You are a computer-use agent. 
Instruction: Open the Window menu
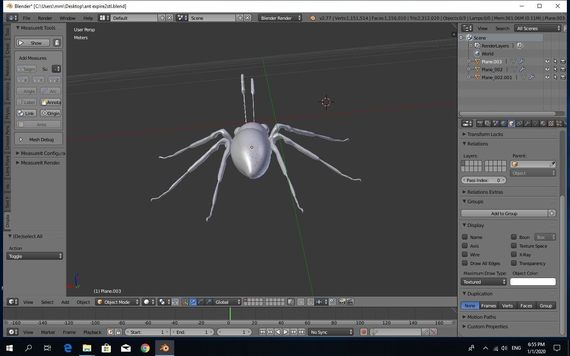click(67, 18)
